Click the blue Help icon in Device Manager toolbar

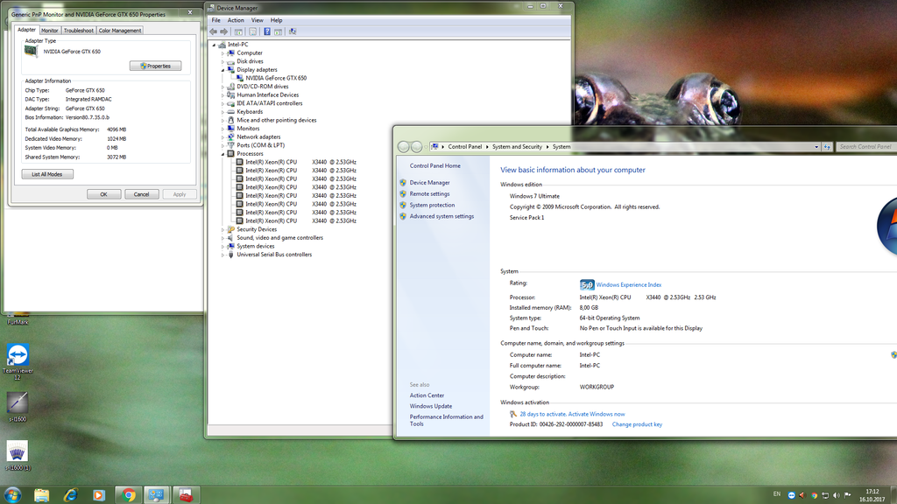266,31
